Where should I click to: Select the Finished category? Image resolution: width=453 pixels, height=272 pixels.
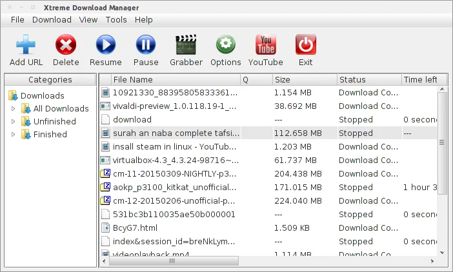click(x=50, y=135)
